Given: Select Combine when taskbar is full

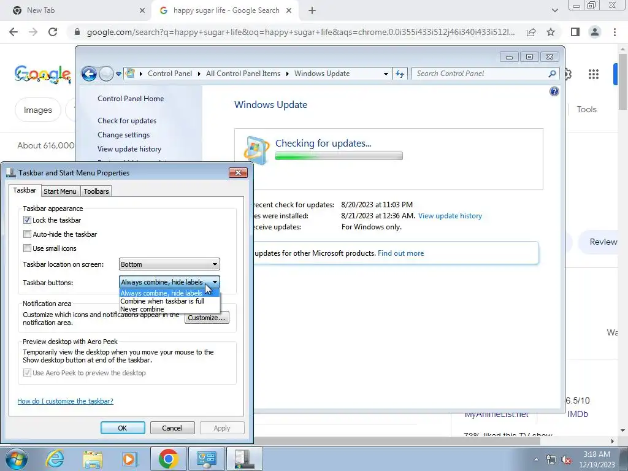Looking at the screenshot, I should [x=169, y=301].
